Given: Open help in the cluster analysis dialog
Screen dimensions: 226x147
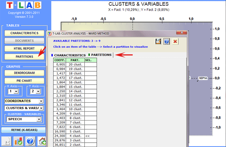Looking at the screenshot, I should coord(167,41).
